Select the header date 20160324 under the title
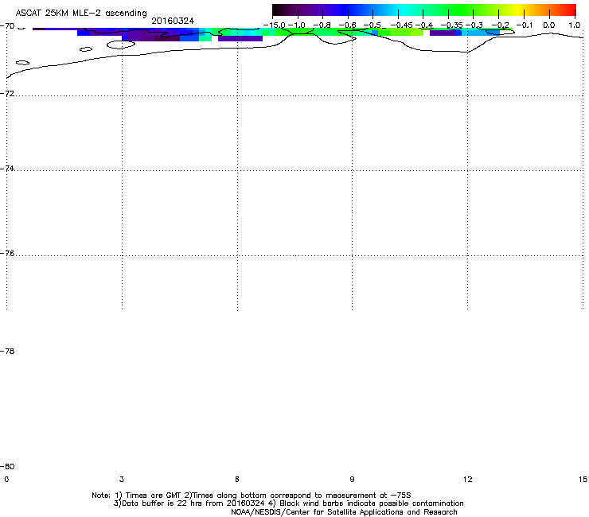This screenshot has height=517, width=589. tap(173, 21)
